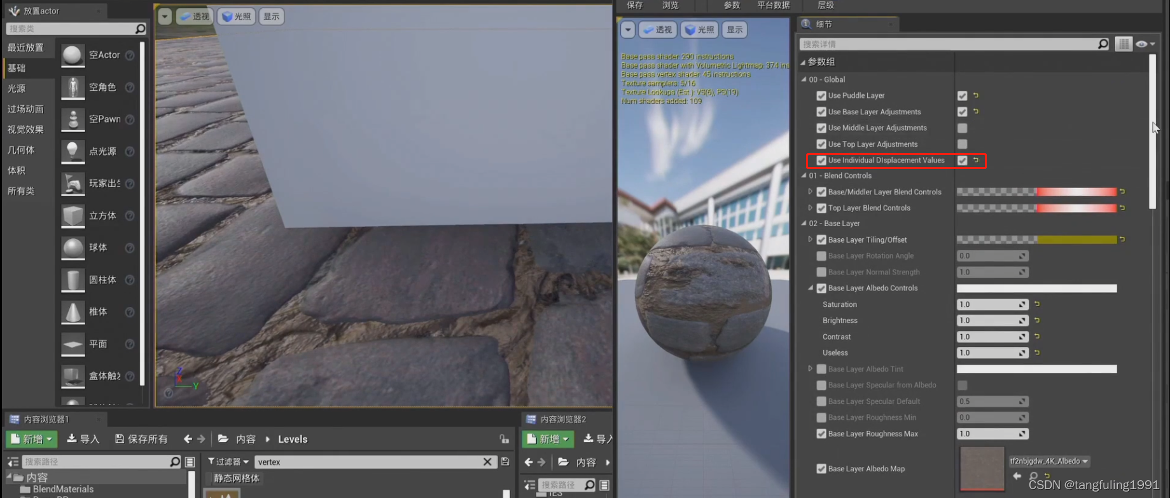
Task: Select the 空角色 (Empty Character) icon
Action: coord(73,87)
